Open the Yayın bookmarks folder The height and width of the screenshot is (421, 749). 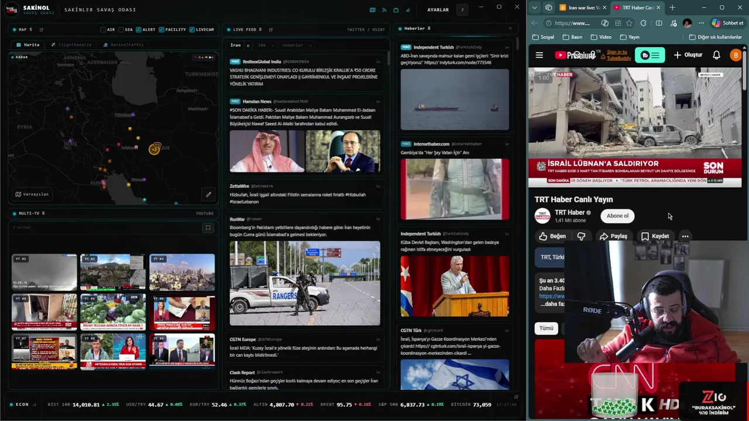(x=629, y=37)
